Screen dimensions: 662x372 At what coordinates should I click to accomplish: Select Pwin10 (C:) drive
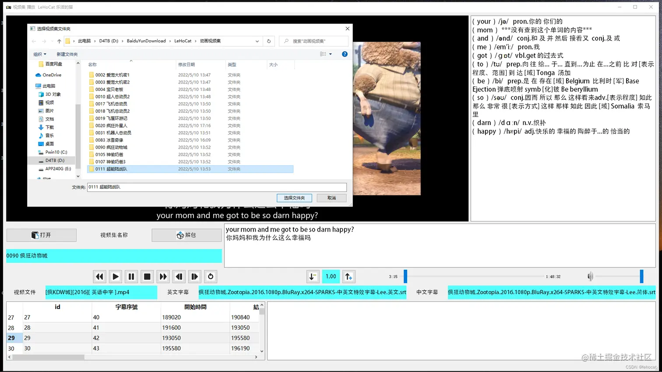coord(53,152)
